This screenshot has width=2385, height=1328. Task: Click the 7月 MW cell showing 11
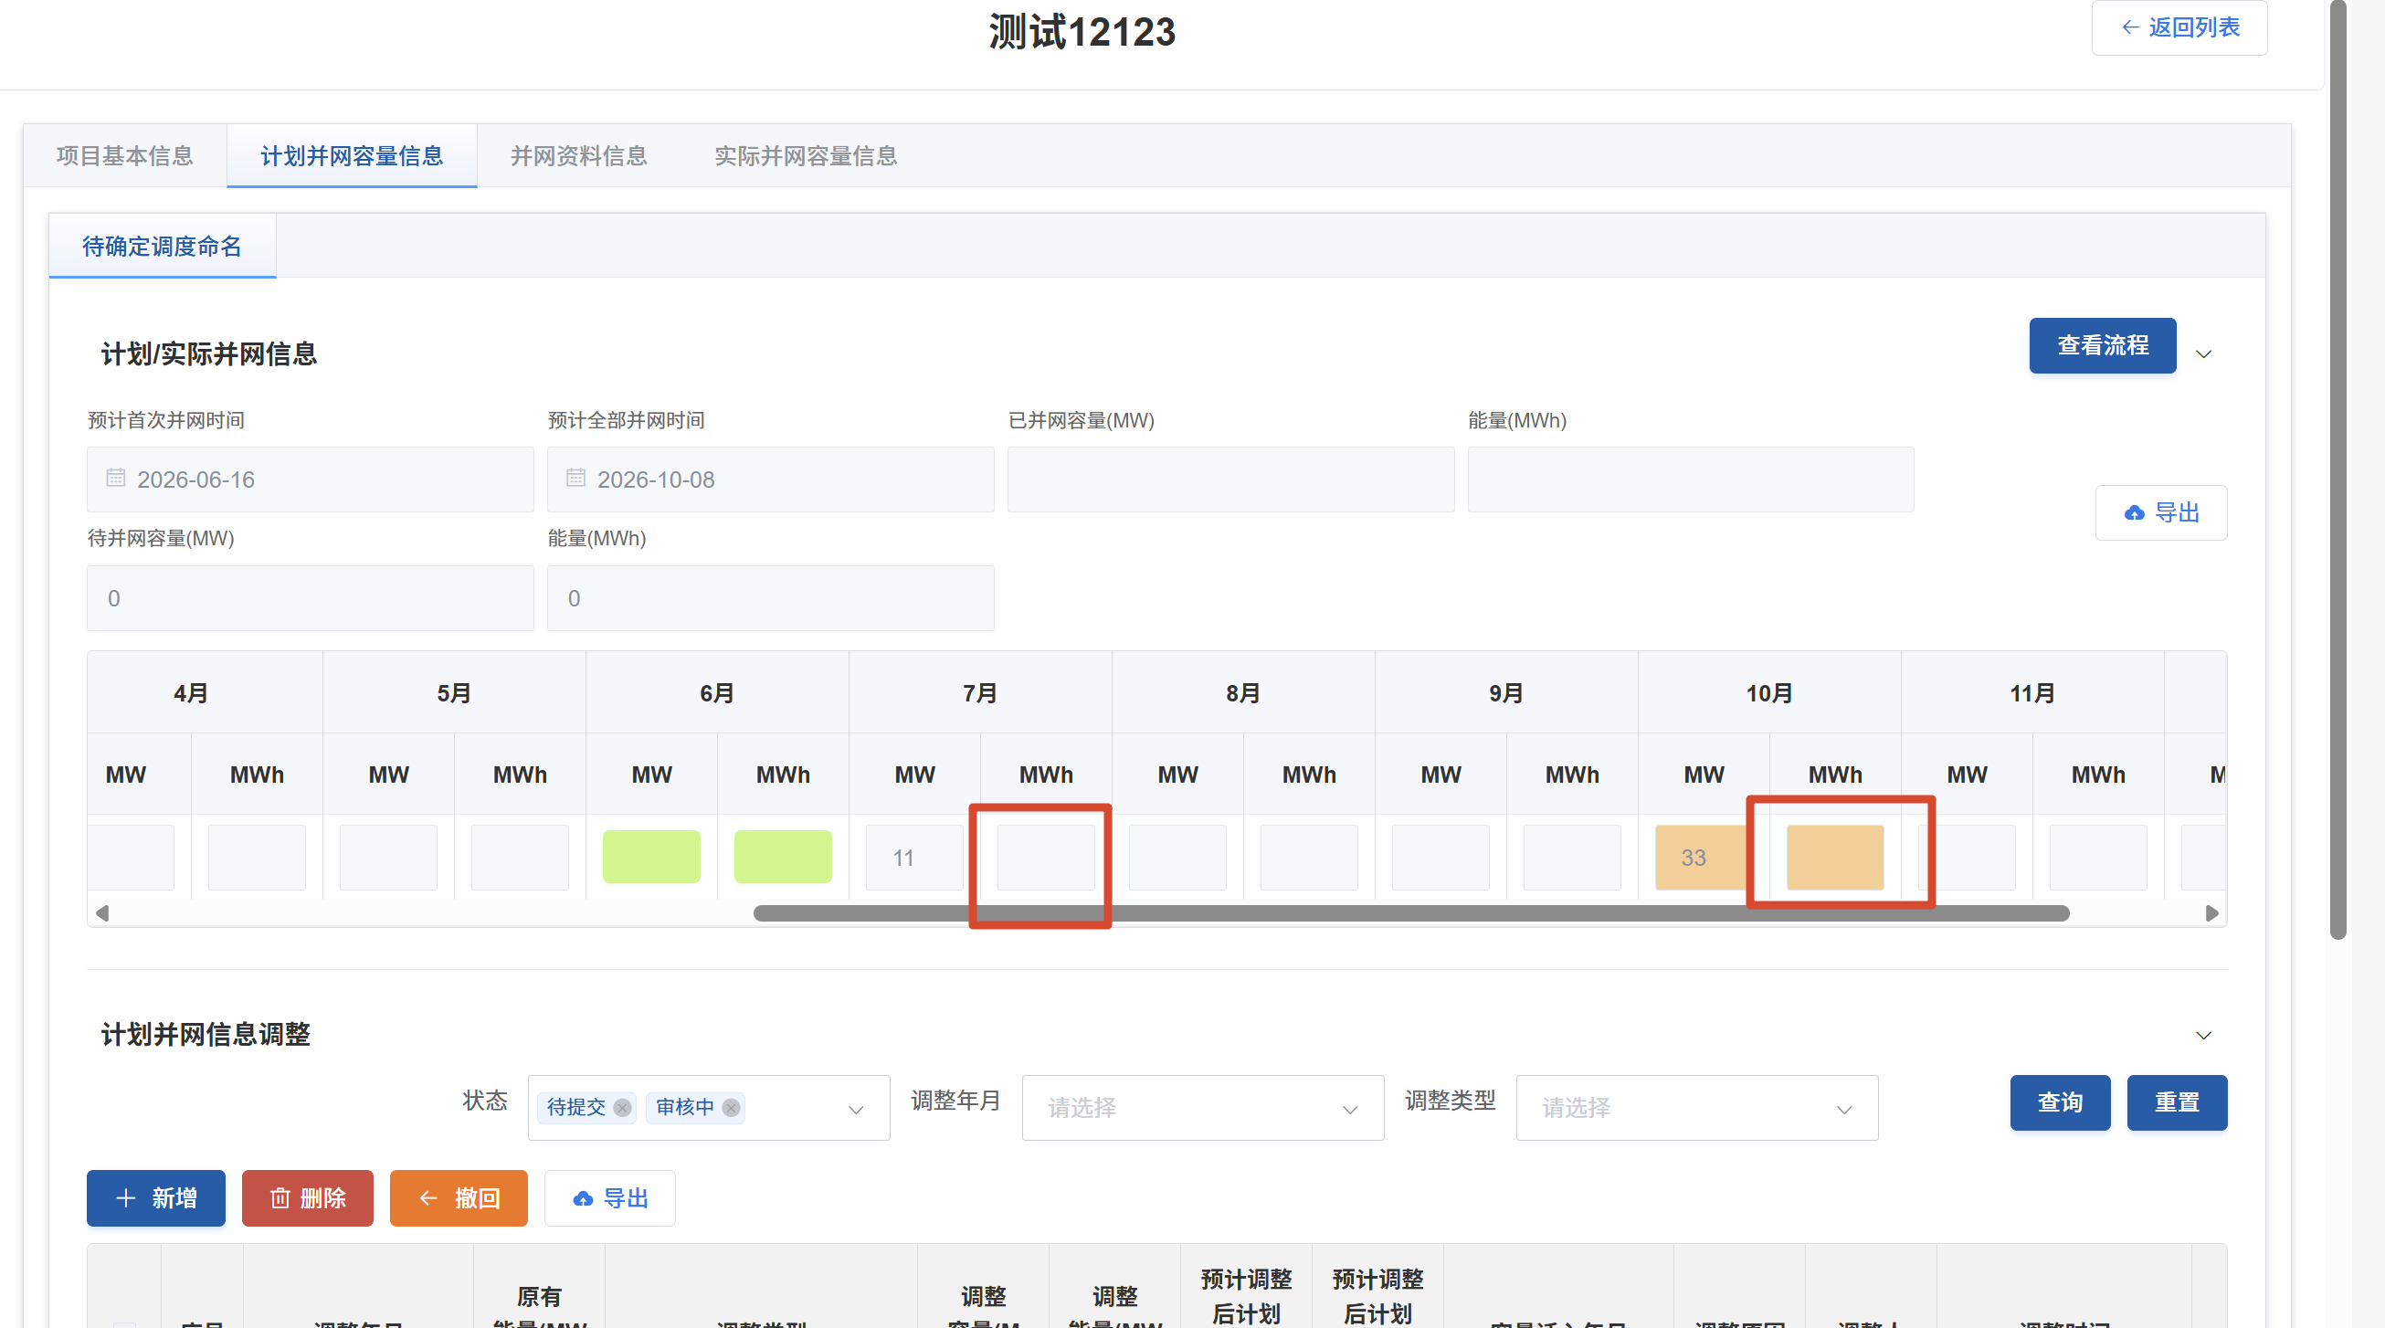click(914, 858)
